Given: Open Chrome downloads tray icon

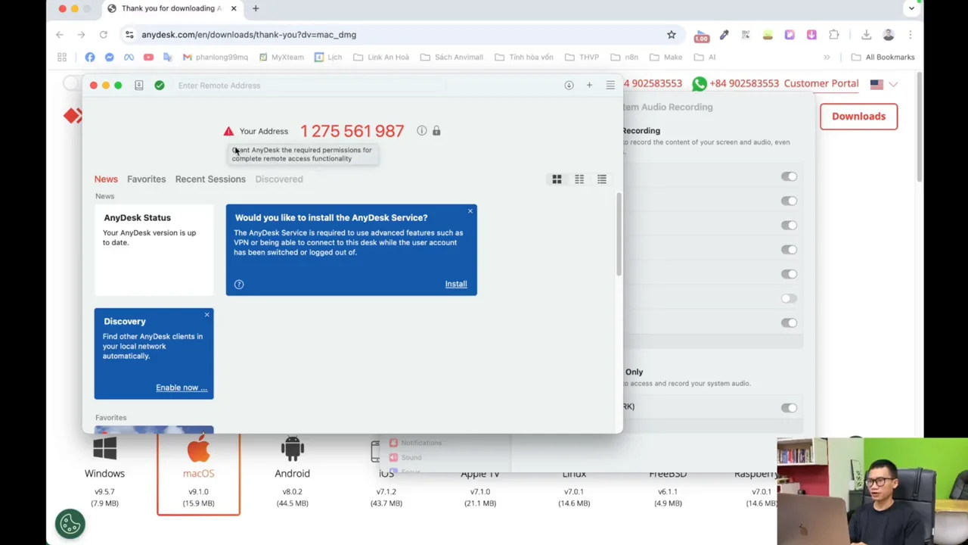Looking at the screenshot, I should (x=867, y=35).
